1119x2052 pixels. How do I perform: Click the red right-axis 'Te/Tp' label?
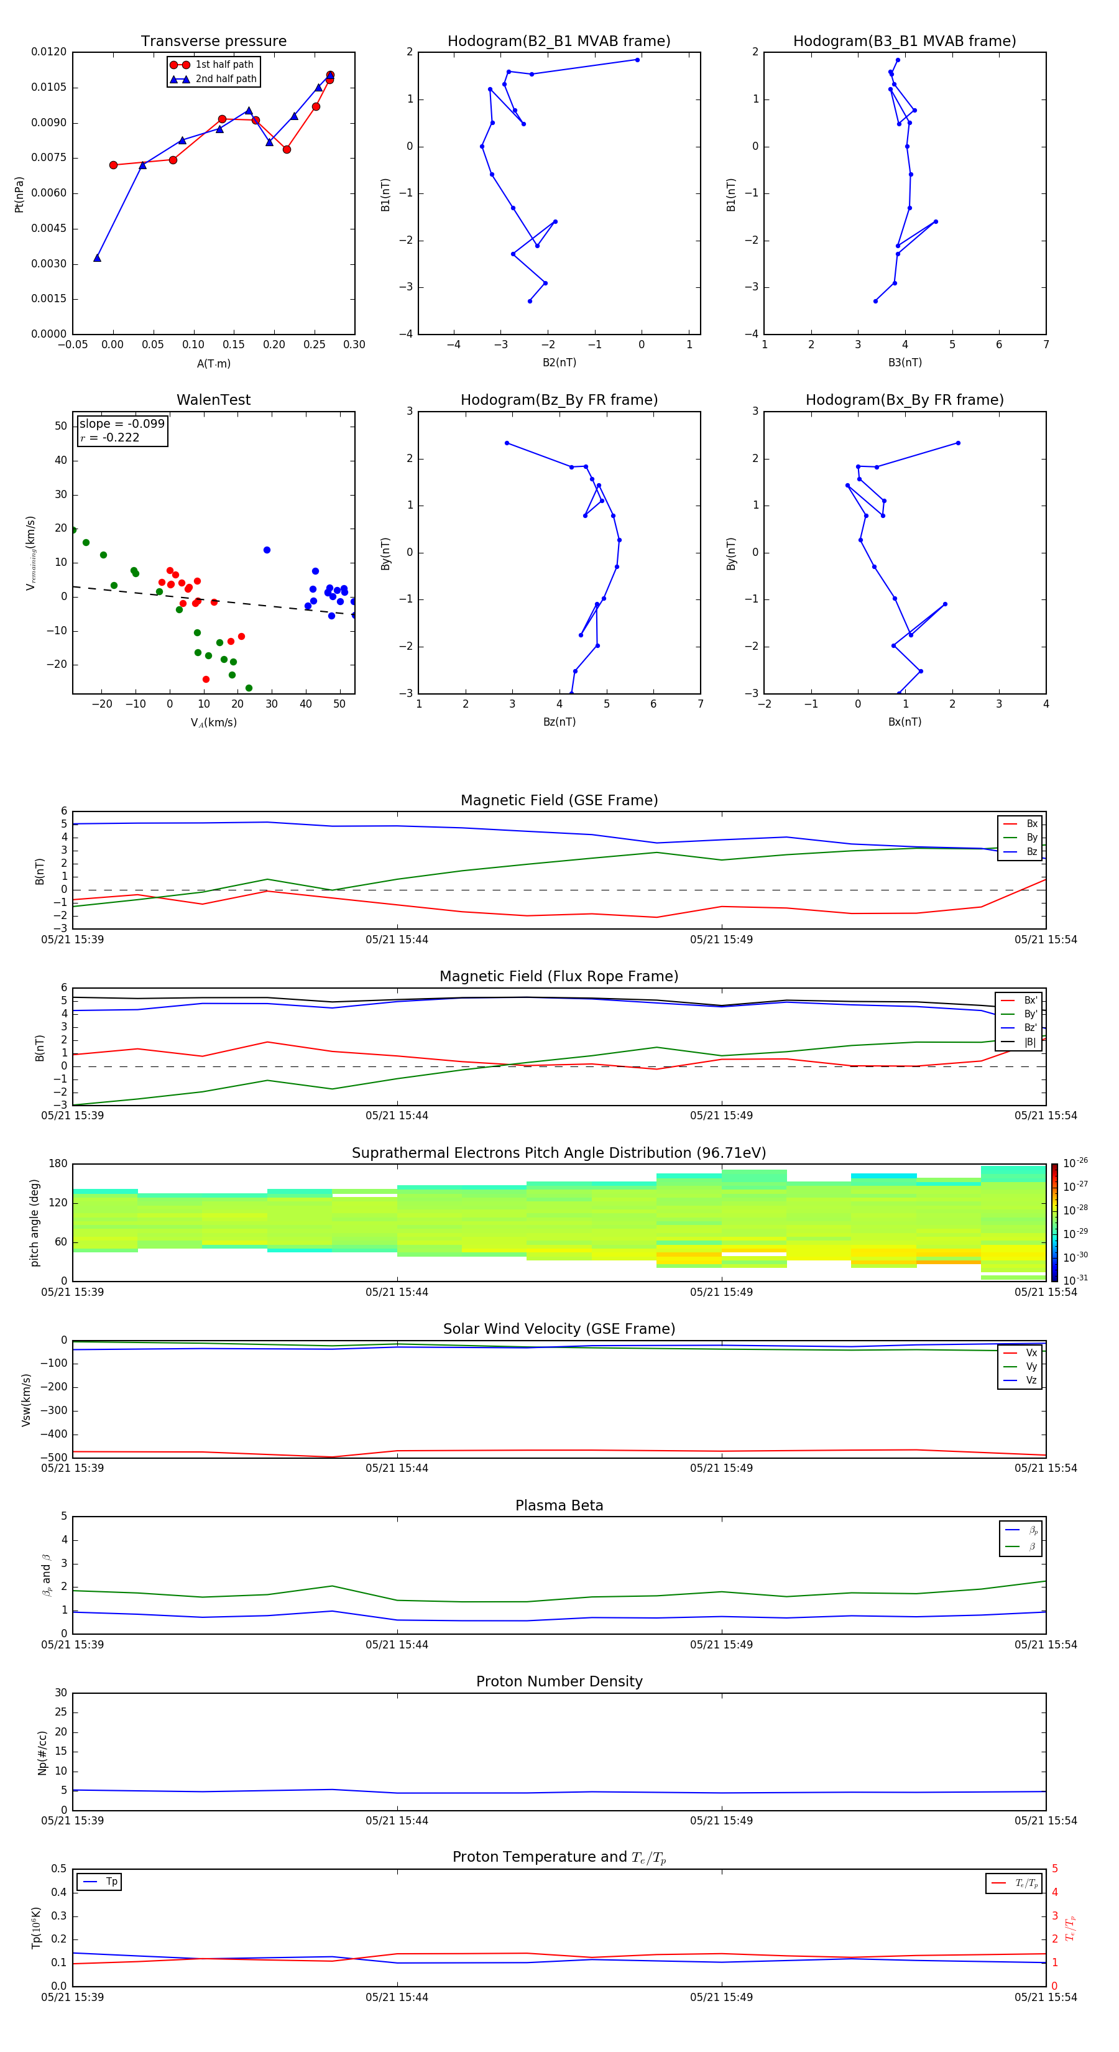click(x=1071, y=1928)
